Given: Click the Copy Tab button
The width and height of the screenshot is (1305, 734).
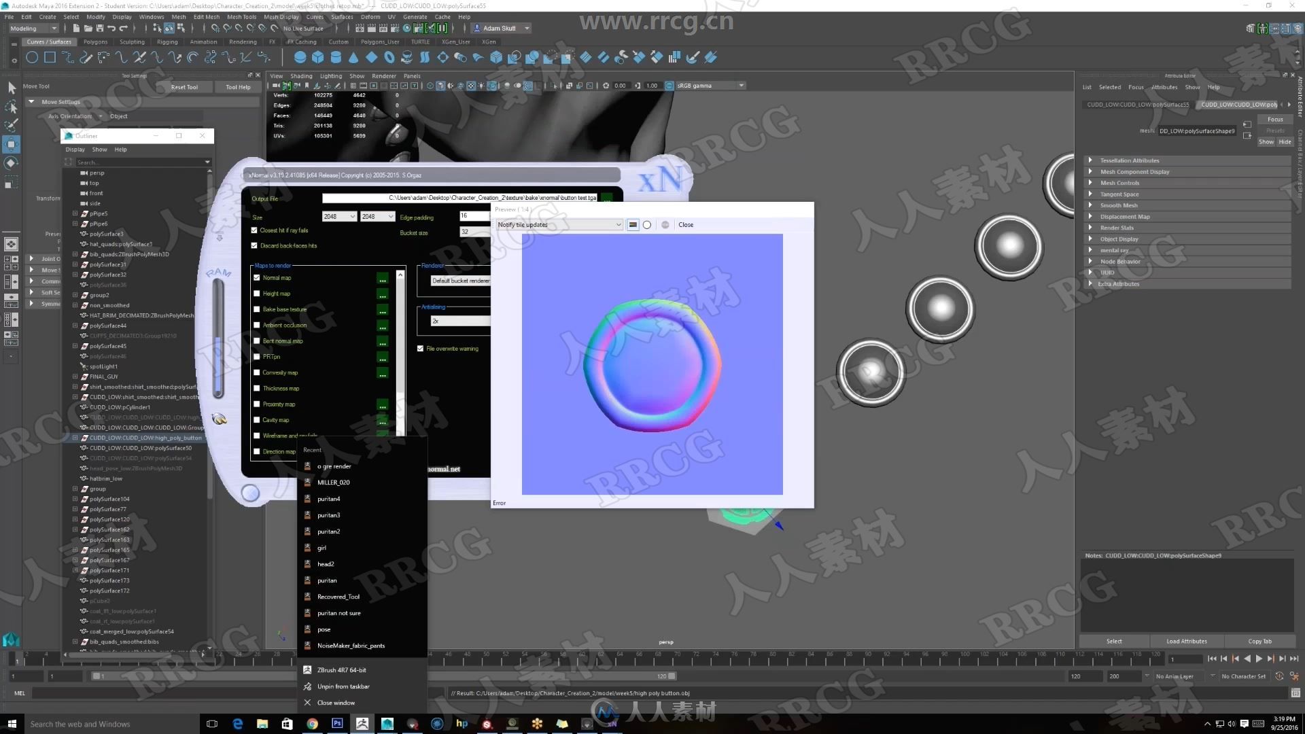Looking at the screenshot, I should pos(1259,641).
